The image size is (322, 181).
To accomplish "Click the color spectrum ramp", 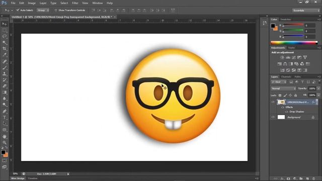I will tap(294, 43).
